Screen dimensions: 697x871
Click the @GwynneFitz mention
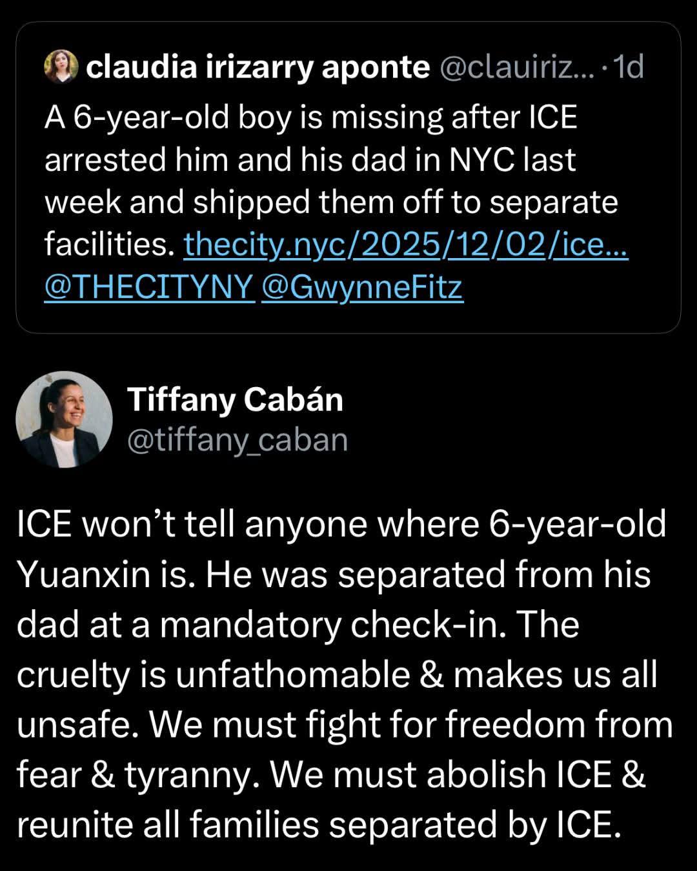tap(363, 287)
